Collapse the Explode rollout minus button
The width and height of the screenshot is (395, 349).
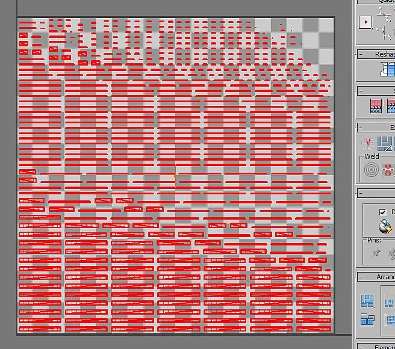pyautogui.click(x=361, y=128)
